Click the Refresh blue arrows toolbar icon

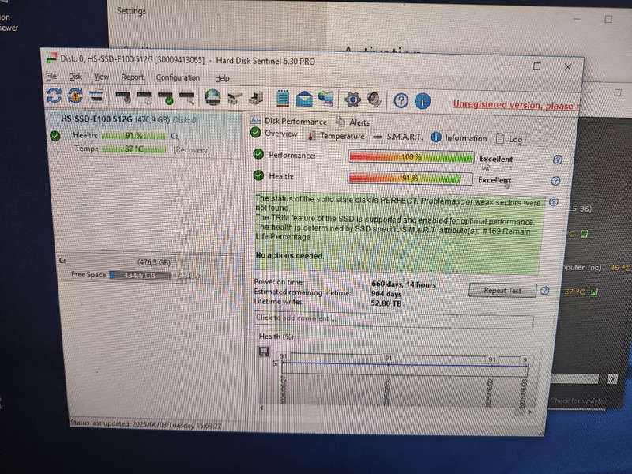54,96
